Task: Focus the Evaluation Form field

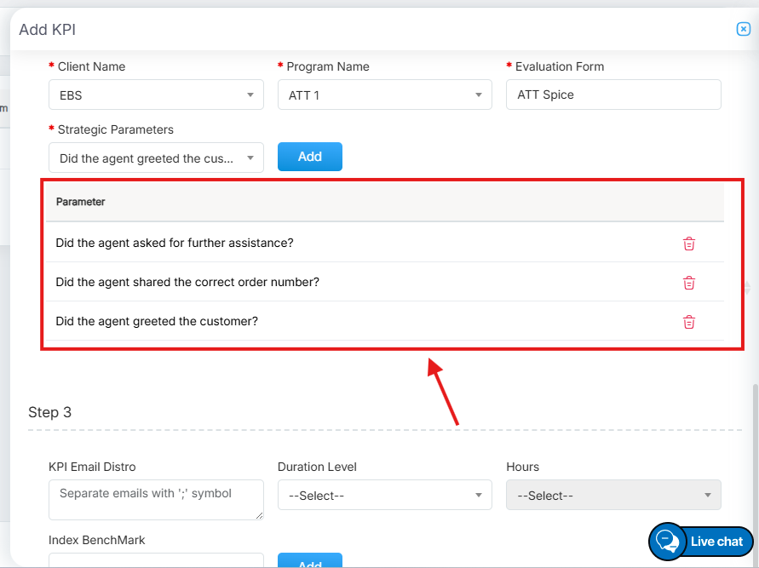Action: click(612, 95)
